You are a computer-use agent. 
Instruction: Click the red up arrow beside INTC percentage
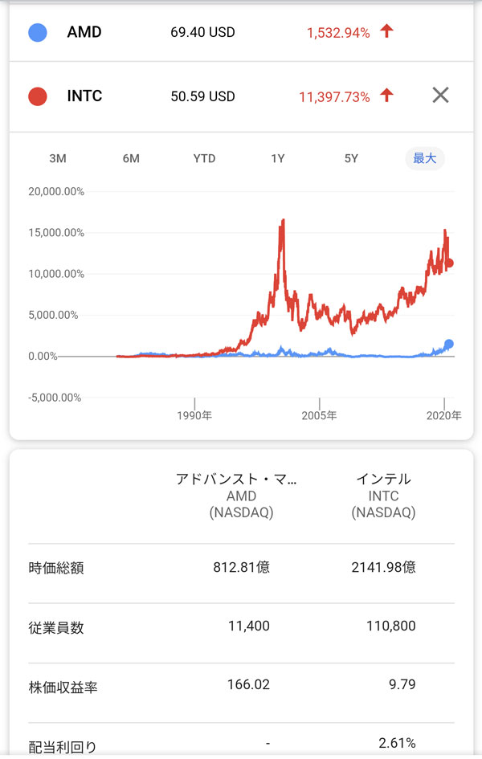pos(387,96)
